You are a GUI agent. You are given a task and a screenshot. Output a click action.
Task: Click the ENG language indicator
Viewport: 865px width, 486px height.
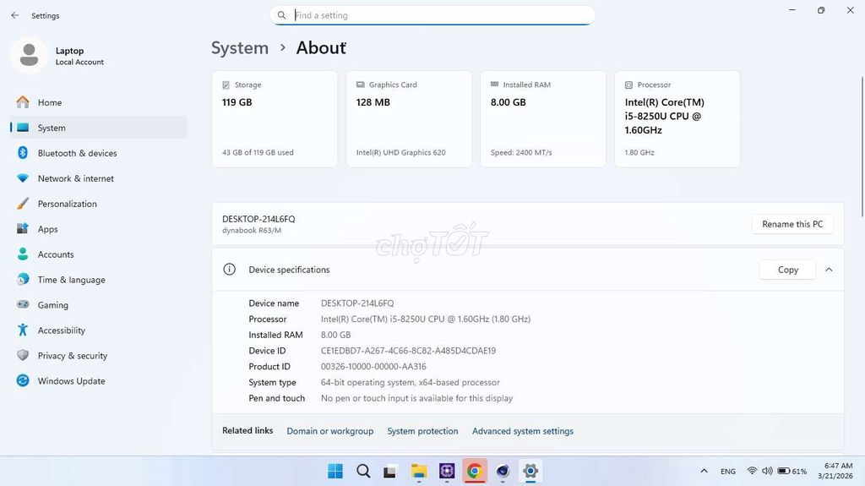click(727, 471)
